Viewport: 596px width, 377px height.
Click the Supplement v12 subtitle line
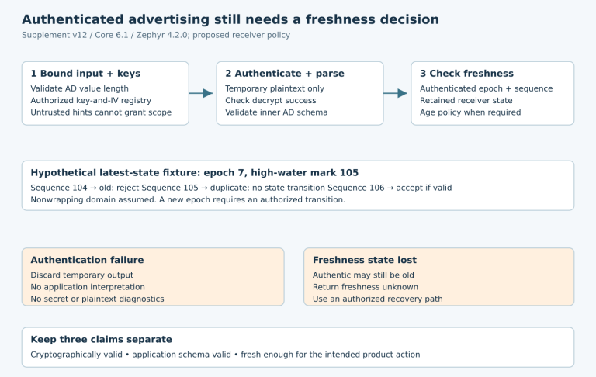pos(156,35)
